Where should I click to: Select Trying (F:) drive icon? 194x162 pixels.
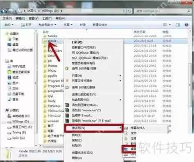(x=9, y=133)
